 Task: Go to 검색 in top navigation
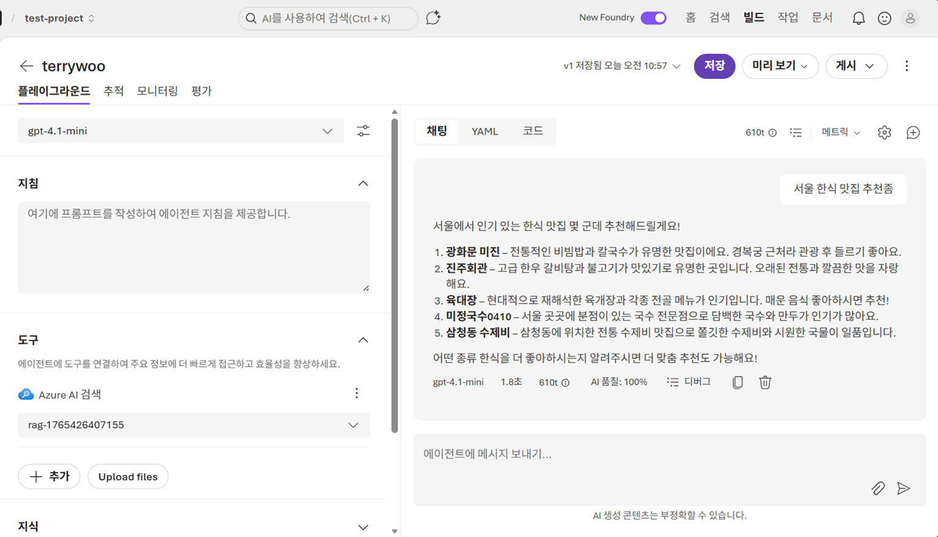[x=719, y=18]
